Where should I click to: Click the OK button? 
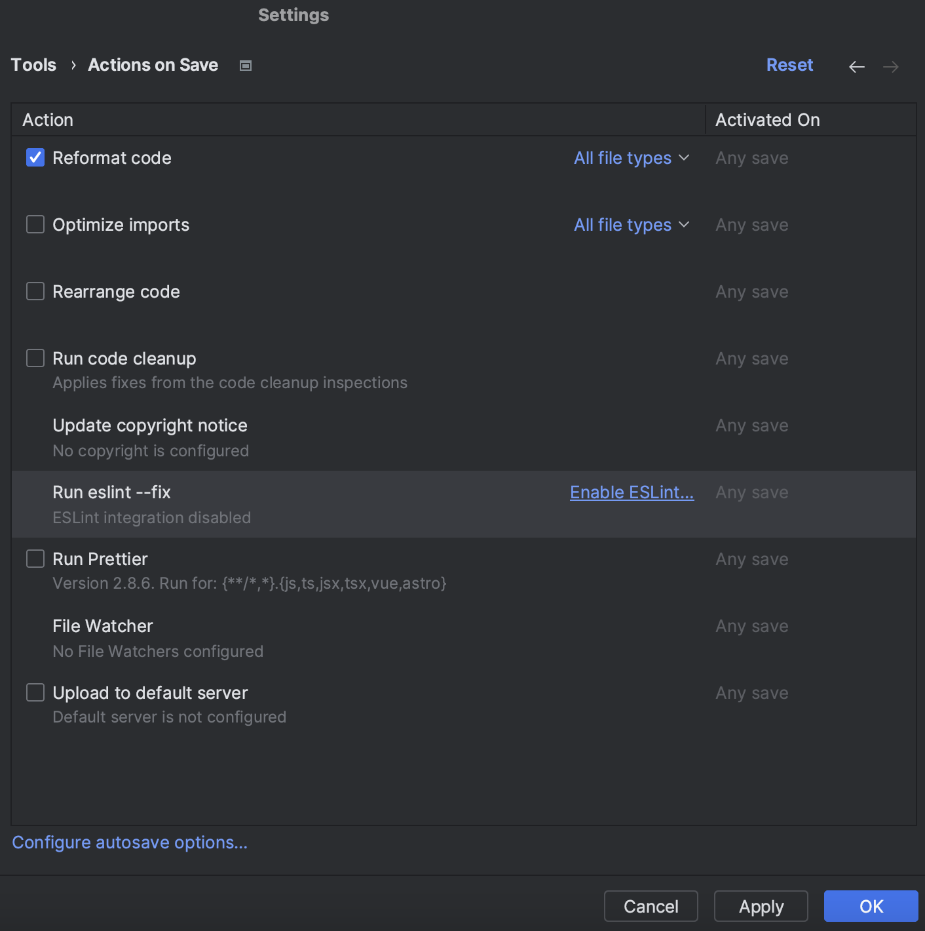coord(871,906)
